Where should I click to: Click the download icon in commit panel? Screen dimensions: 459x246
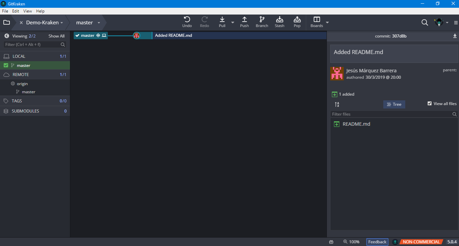point(455,36)
